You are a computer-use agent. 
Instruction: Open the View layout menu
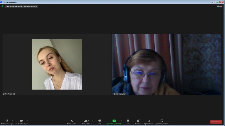(x=220, y=6)
